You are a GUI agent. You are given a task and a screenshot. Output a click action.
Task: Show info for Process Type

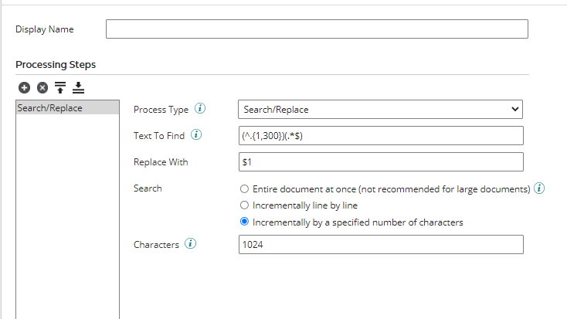pyautogui.click(x=200, y=109)
